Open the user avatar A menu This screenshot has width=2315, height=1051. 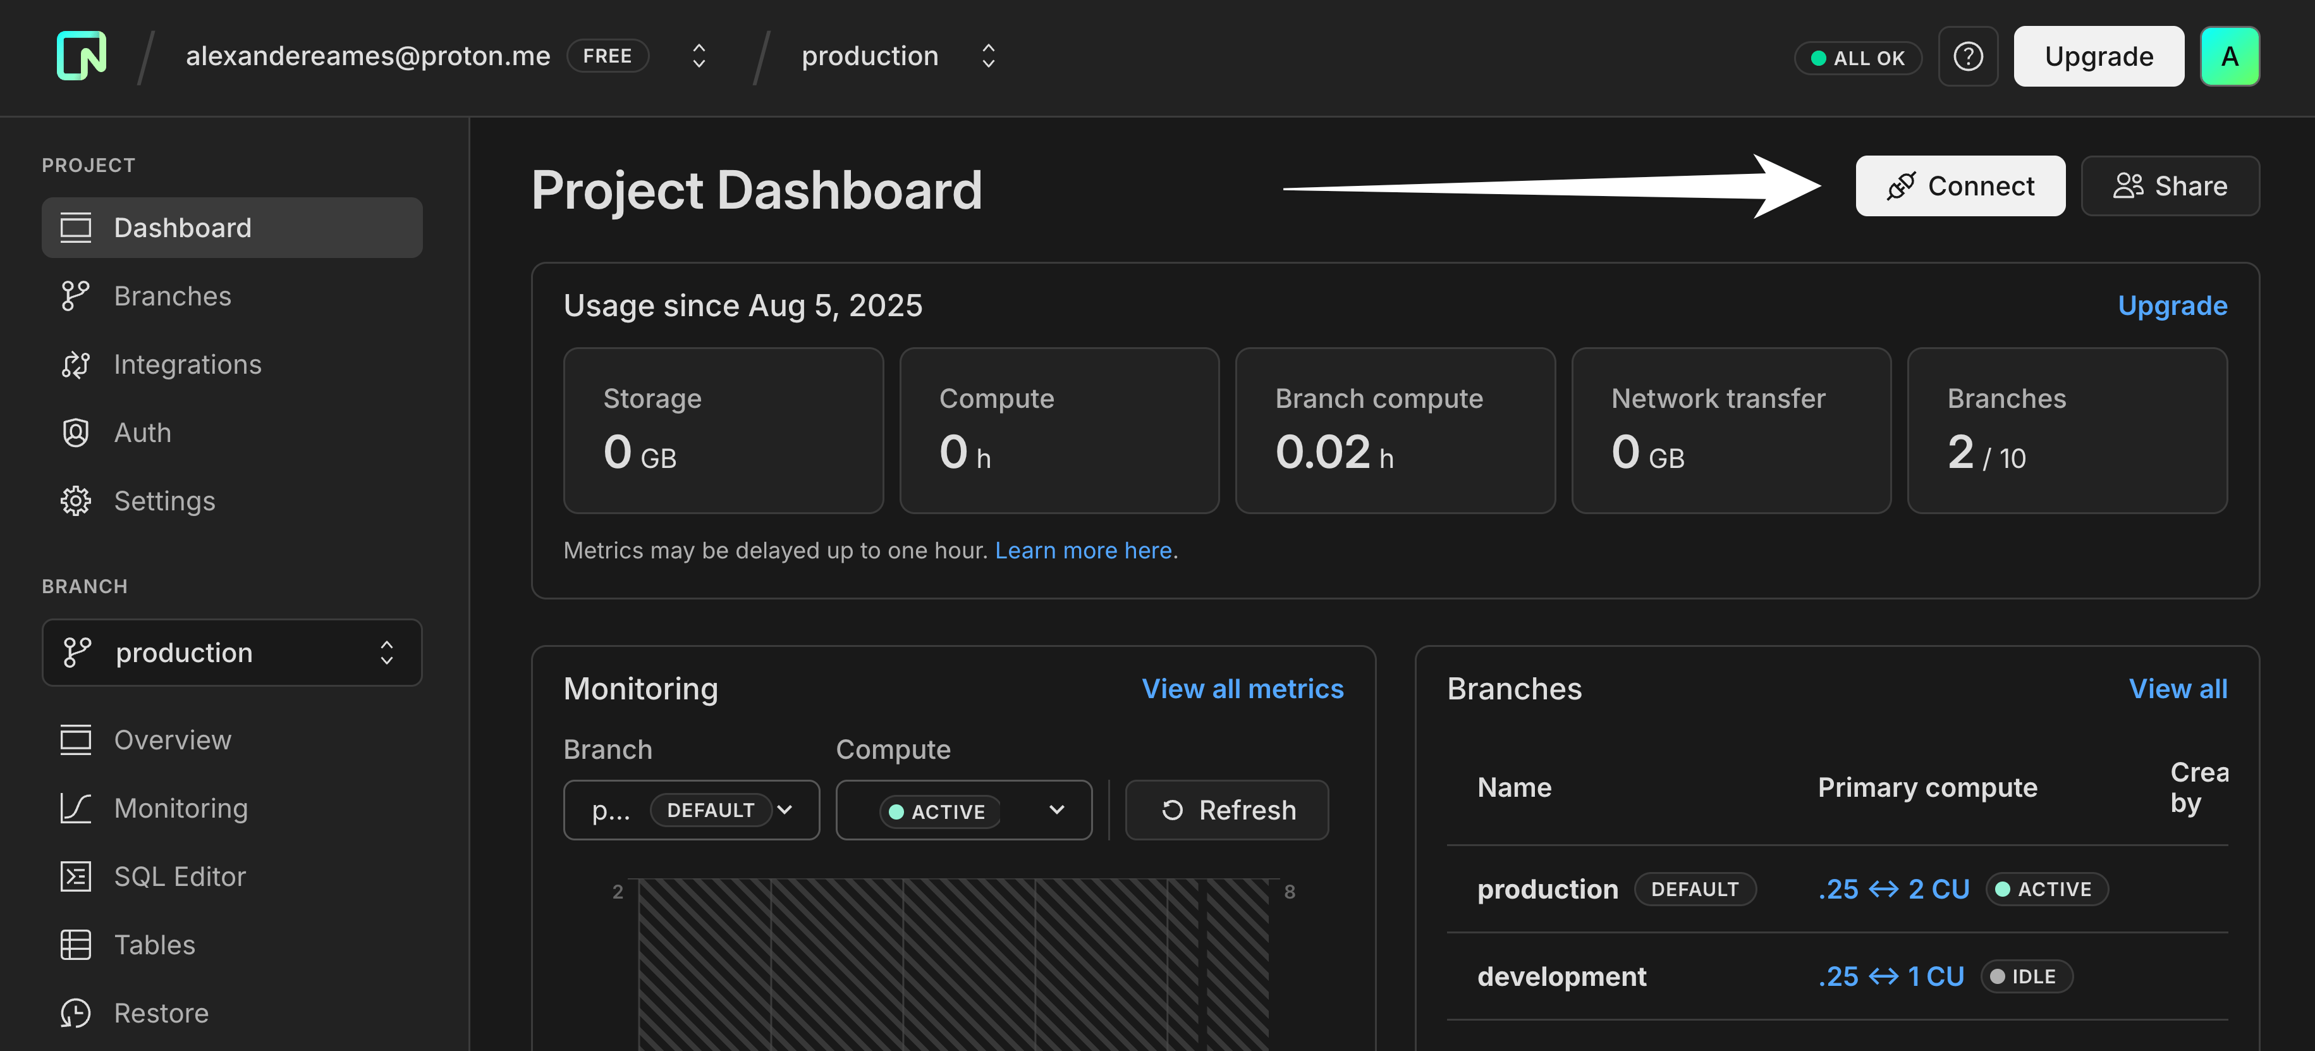click(x=2230, y=57)
